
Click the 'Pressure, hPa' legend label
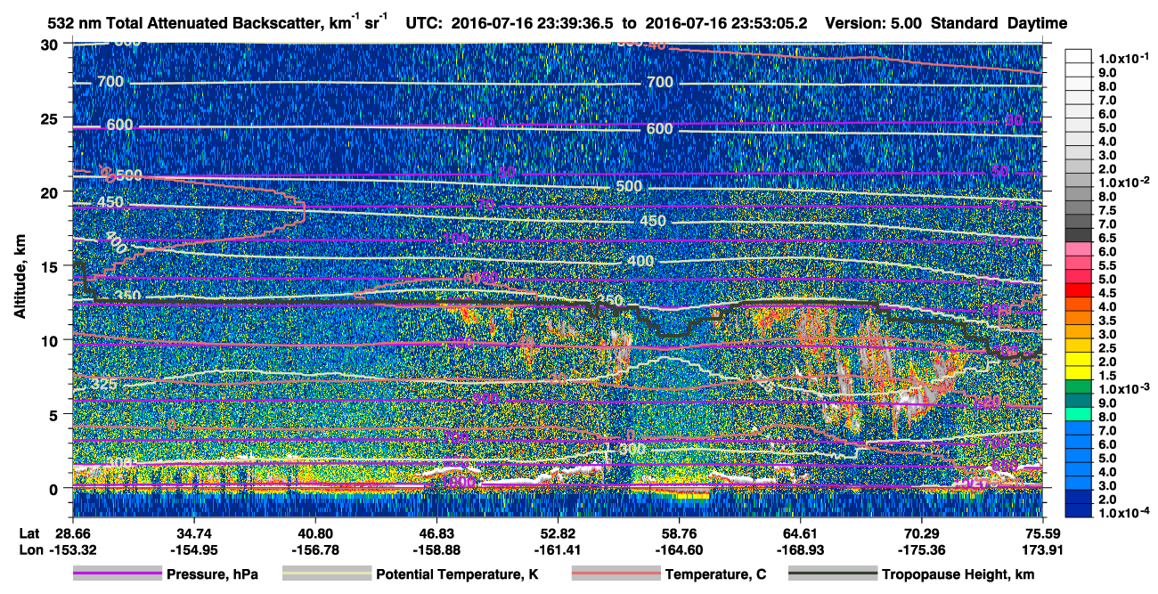[x=213, y=575]
